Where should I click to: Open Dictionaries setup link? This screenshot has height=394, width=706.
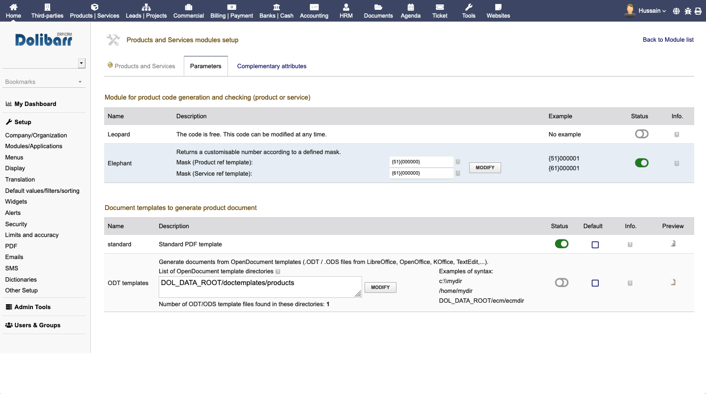pos(21,280)
